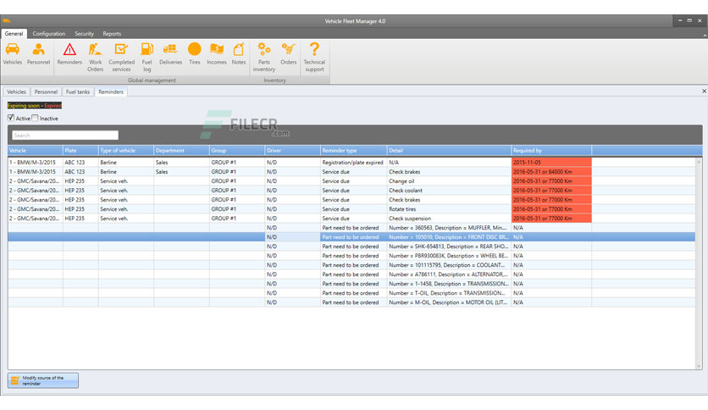This screenshot has height=410, width=708.
Task: Click 'Sales' cell in Registration/plate expired row
Action: pos(181,162)
